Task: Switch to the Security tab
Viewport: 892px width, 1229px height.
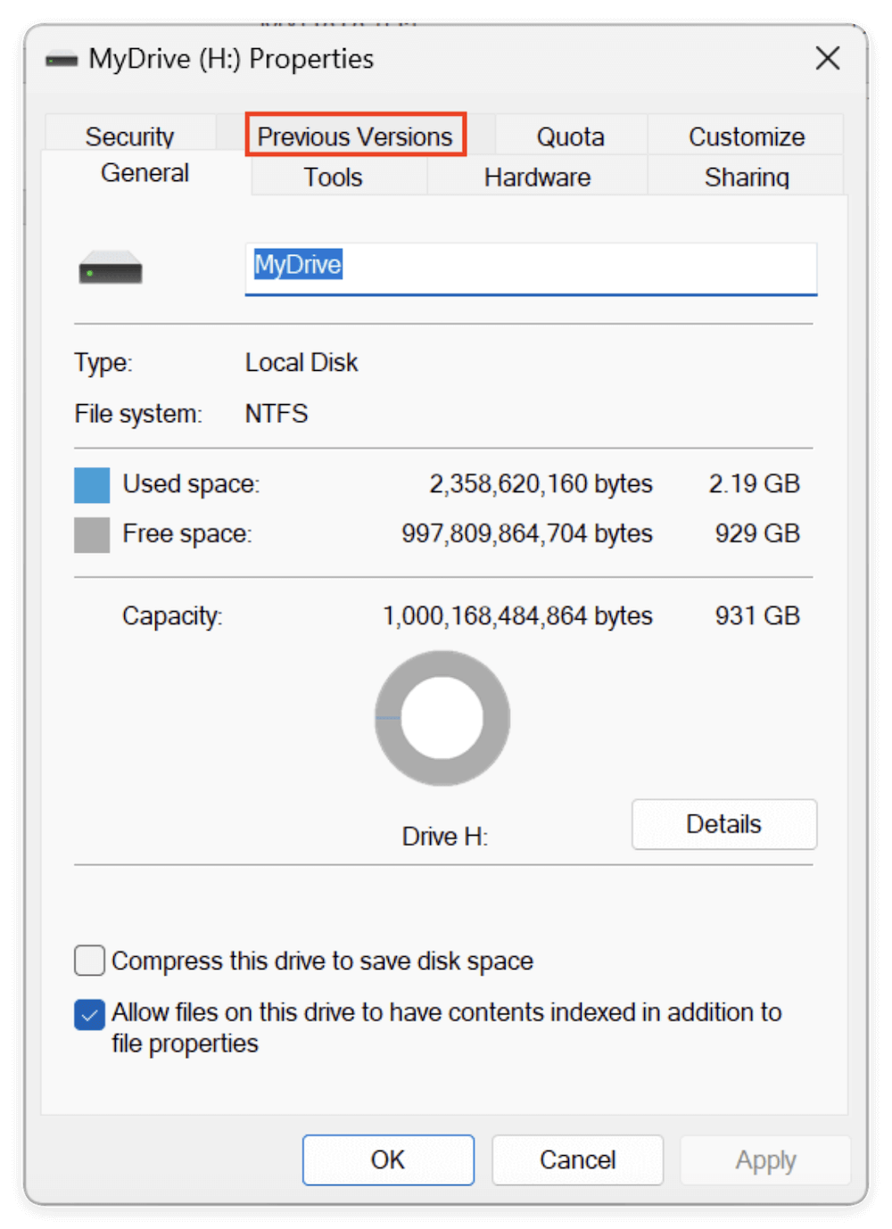Action: click(x=129, y=136)
